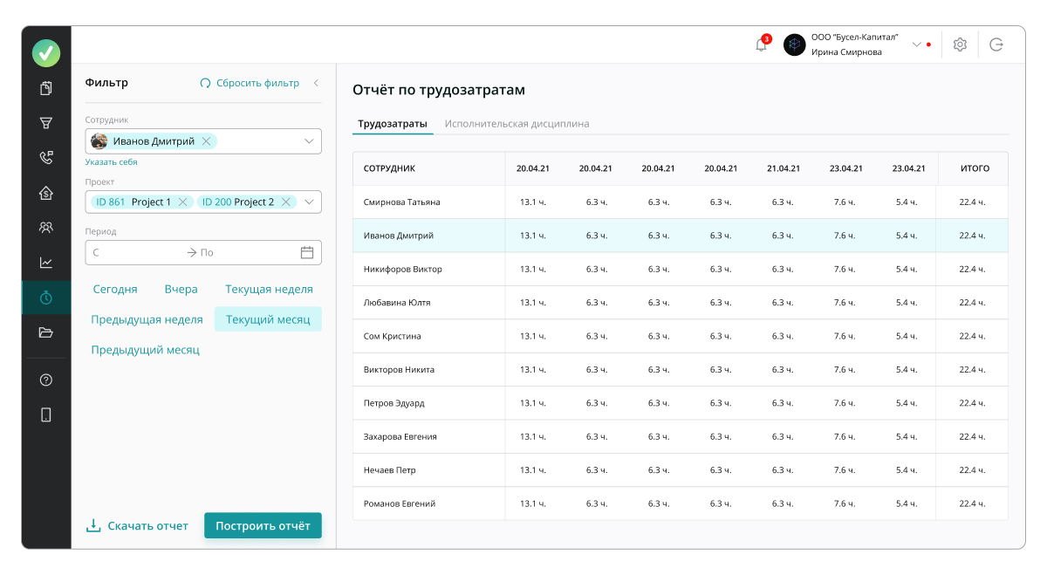Open the period calendar picker icon
The image size is (1047, 575).
coord(307,253)
